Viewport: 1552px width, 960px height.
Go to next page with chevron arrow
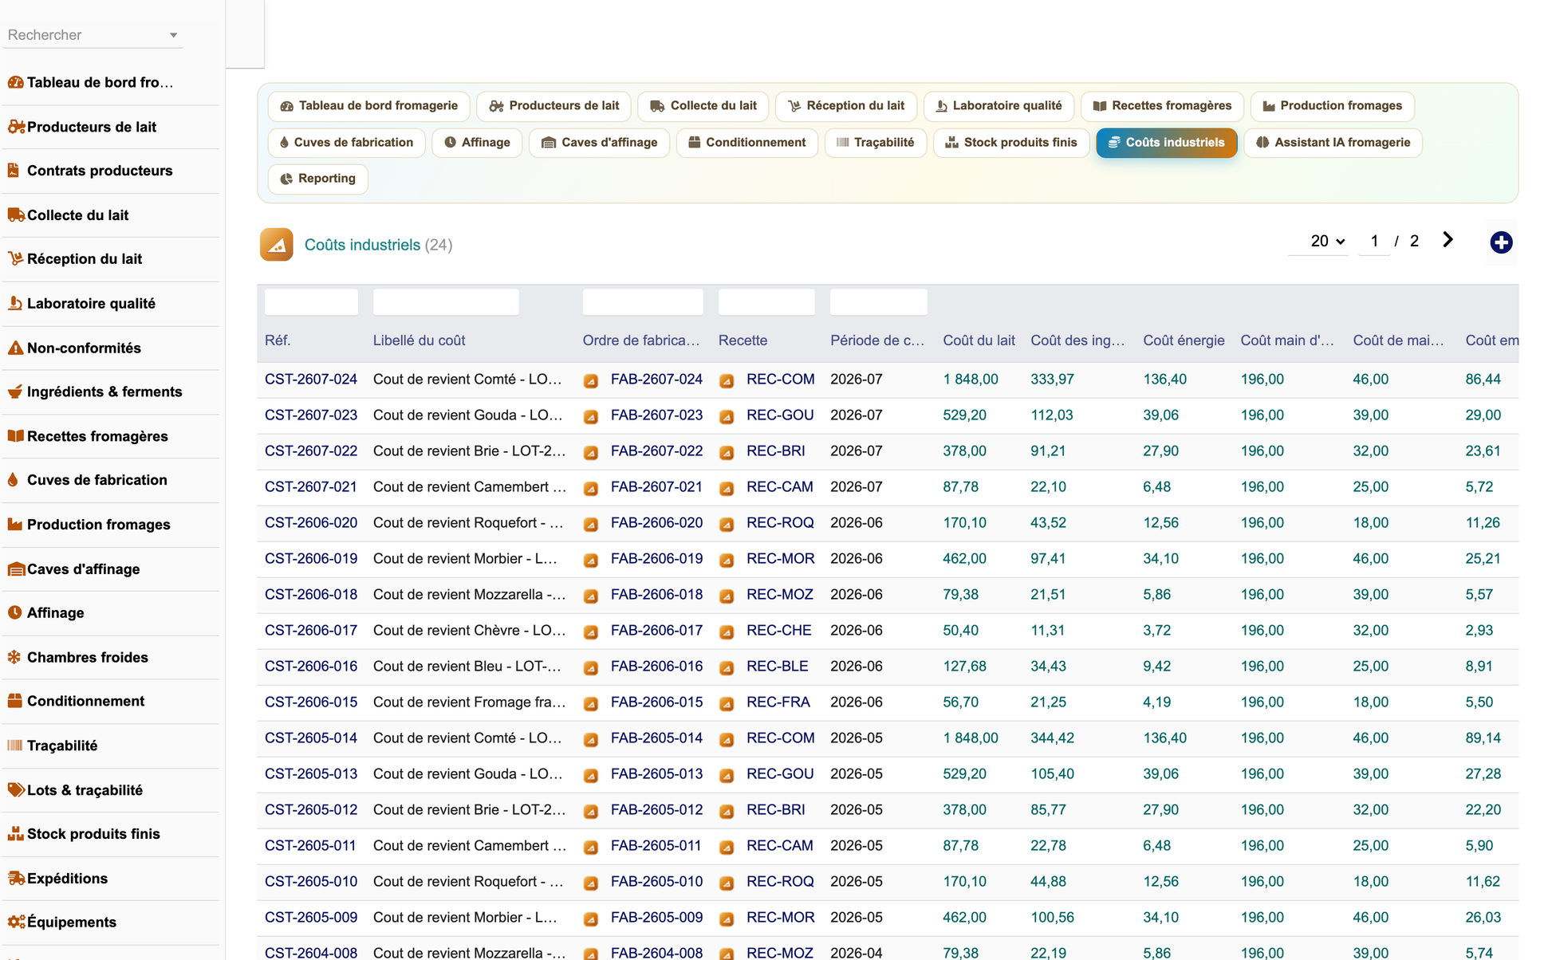tap(1448, 240)
